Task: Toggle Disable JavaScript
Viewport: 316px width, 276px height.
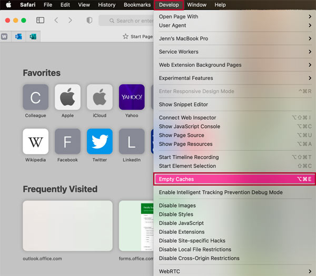Action: pyautogui.click(x=234, y=223)
